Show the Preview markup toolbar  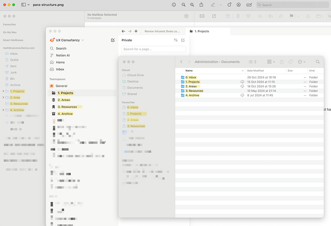pyautogui.click(x=239, y=5)
